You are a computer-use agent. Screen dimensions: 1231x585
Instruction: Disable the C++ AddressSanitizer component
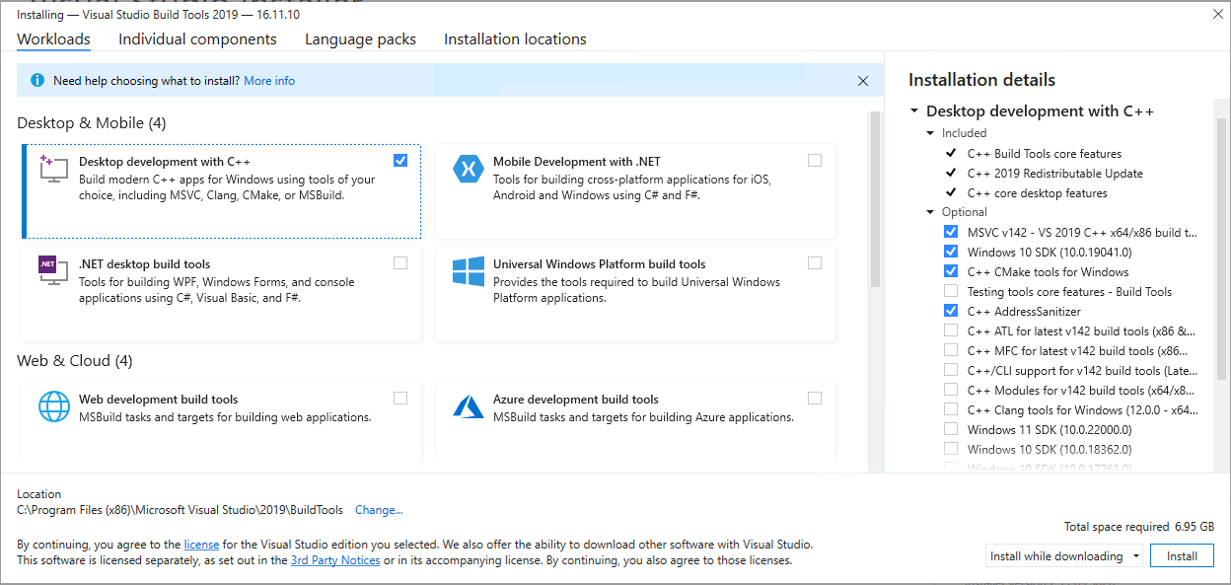click(950, 311)
